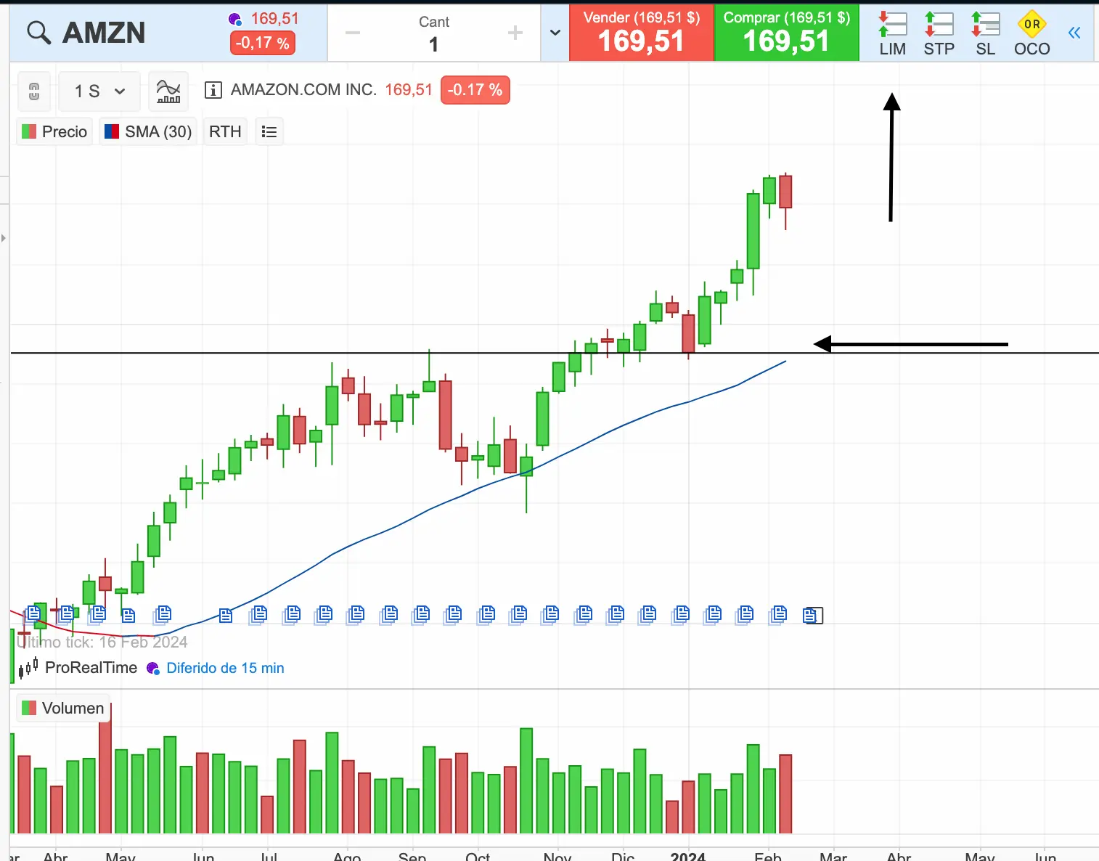Toggle the Precio price legend
Screen dimensions: 1099x861
click(55, 131)
